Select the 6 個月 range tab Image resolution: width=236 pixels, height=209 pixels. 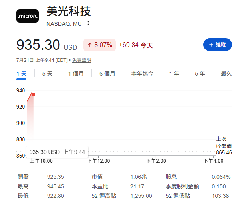[x=107, y=74]
